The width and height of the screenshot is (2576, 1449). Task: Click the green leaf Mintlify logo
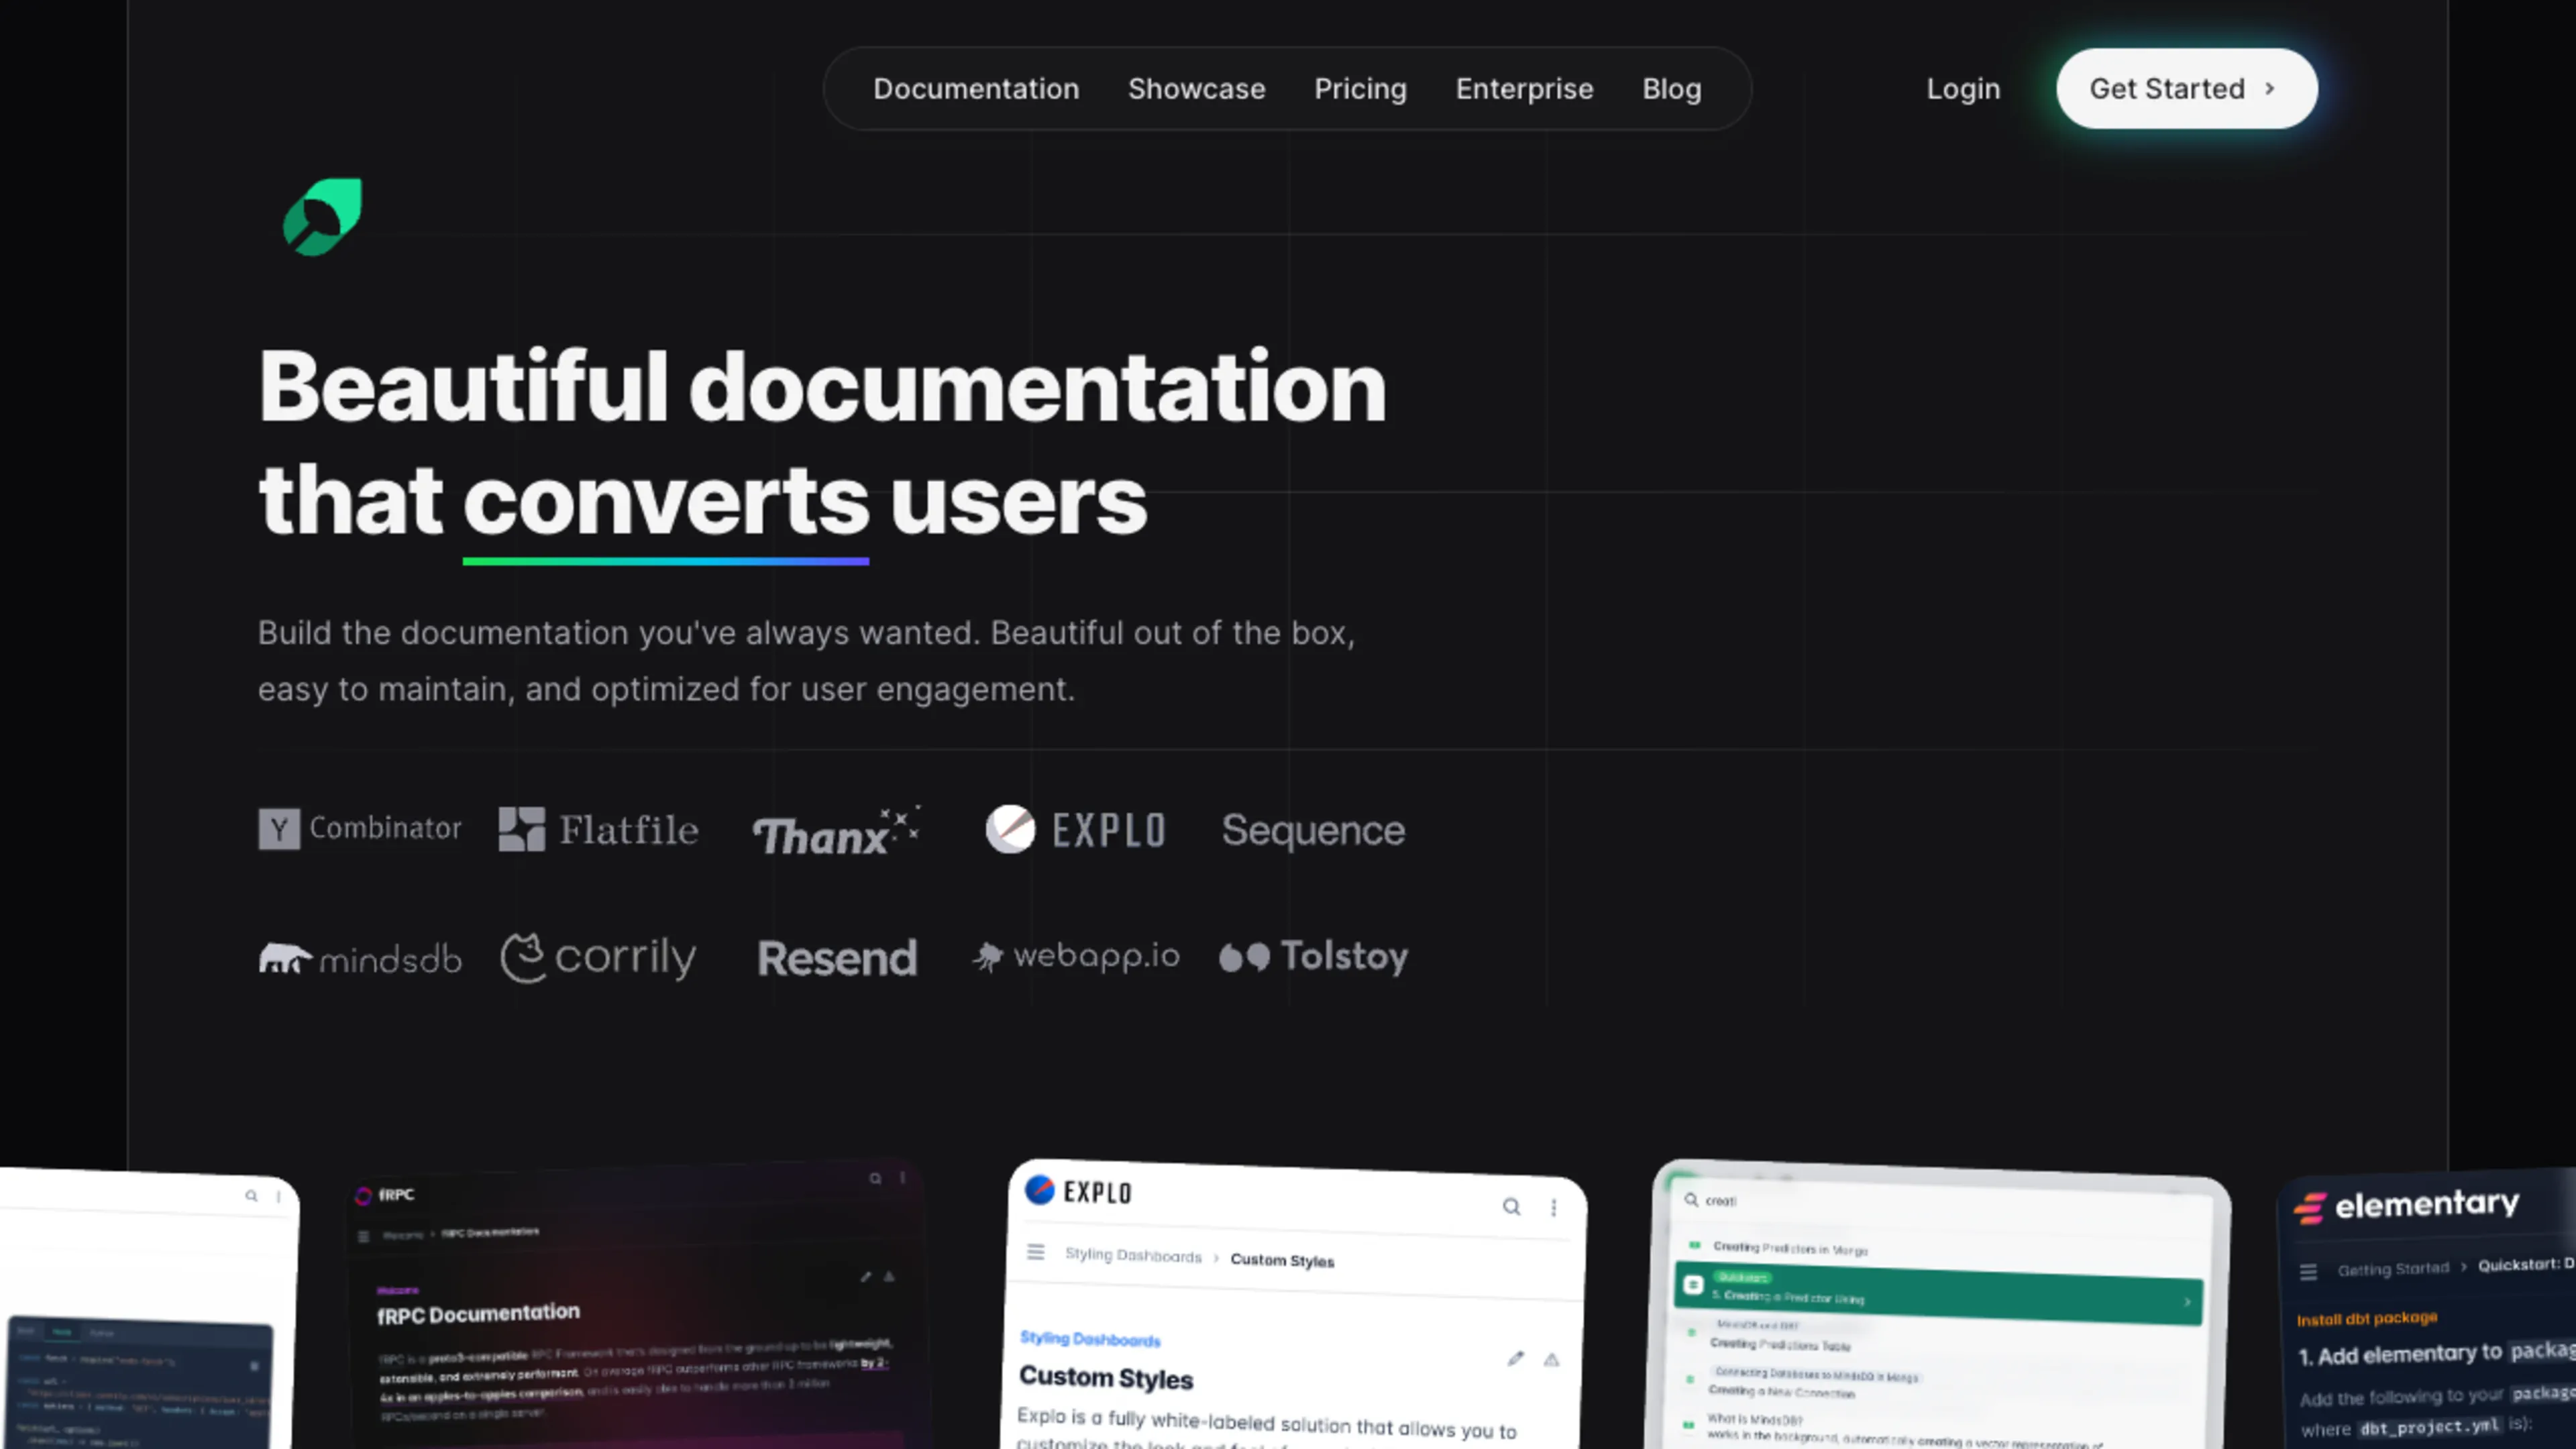click(322, 217)
